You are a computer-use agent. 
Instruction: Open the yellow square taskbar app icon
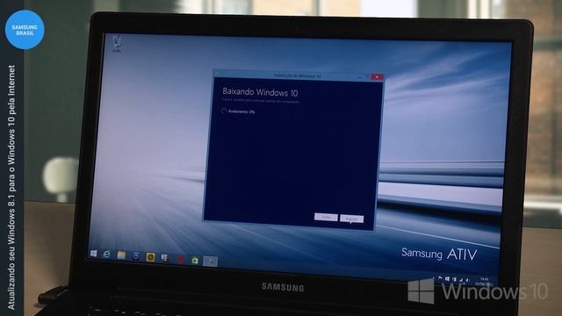[150, 257]
